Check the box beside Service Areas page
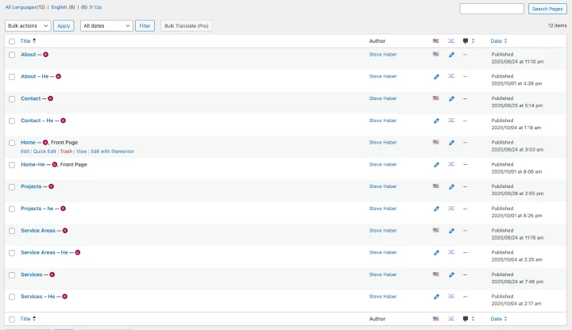 pyautogui.click(x=12, y=231)
